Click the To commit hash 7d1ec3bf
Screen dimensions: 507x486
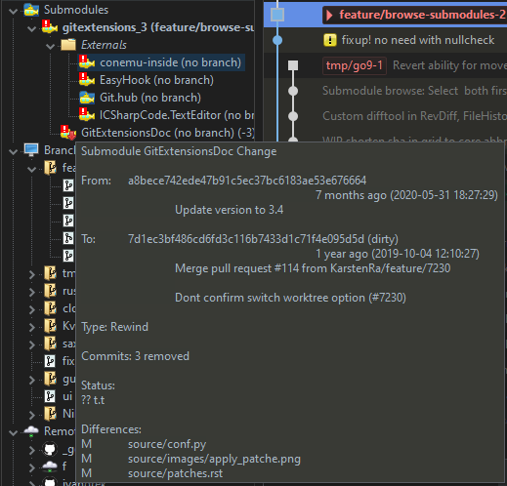[x=246, y=239]
